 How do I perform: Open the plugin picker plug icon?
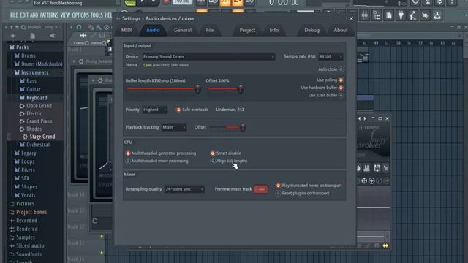(401, 15)
